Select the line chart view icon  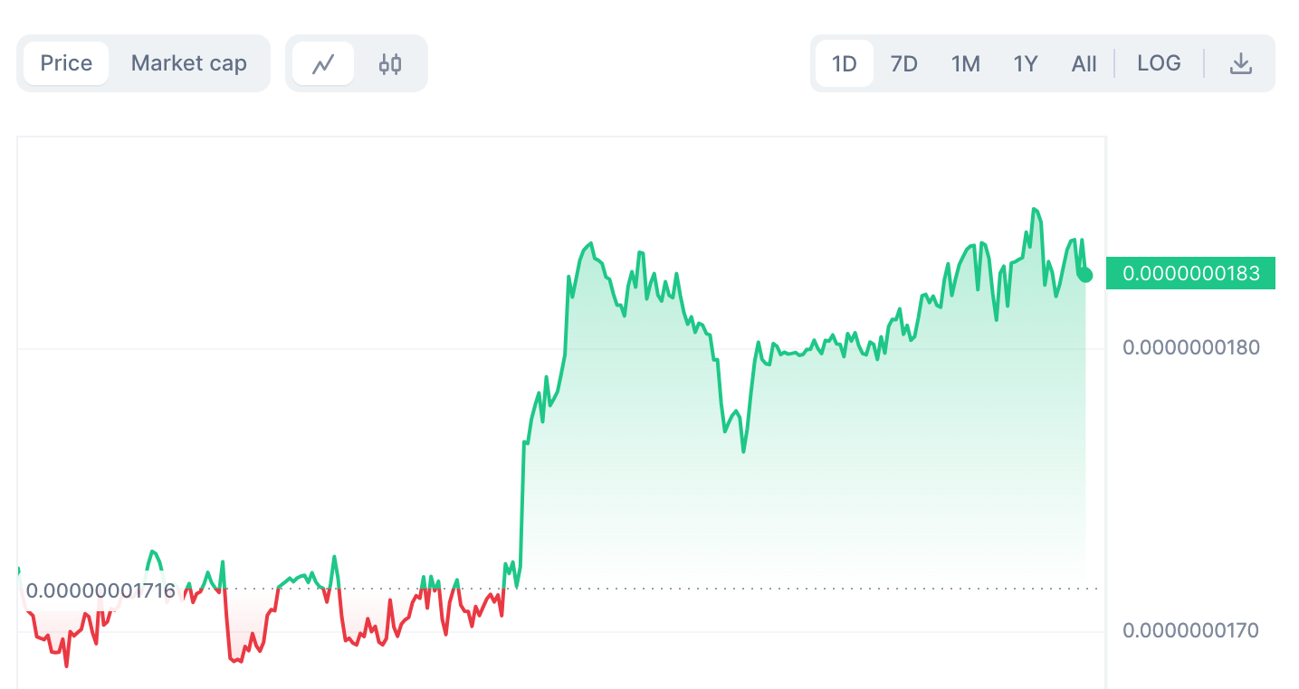[323, 63]
